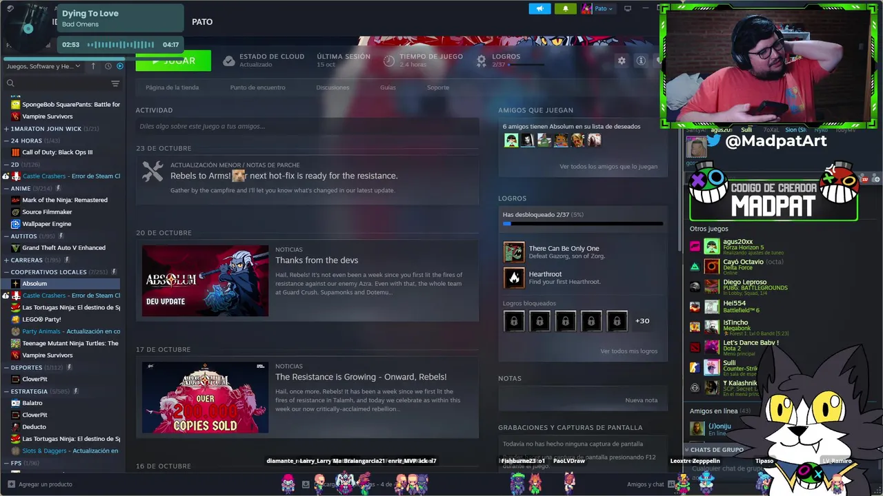Click the 'Diles algo sobre este juego' activity field
Viewport: 883px width, 496px height.
pos(307,126)
